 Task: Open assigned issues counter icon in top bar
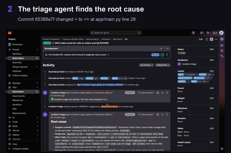pyautogui.click(x=202, y=33)
